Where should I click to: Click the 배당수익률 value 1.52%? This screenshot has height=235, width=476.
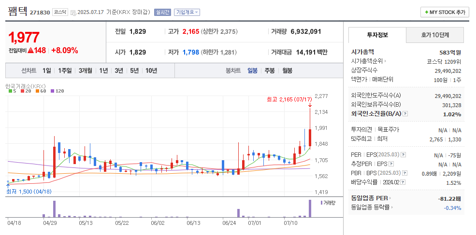point(454,182)
